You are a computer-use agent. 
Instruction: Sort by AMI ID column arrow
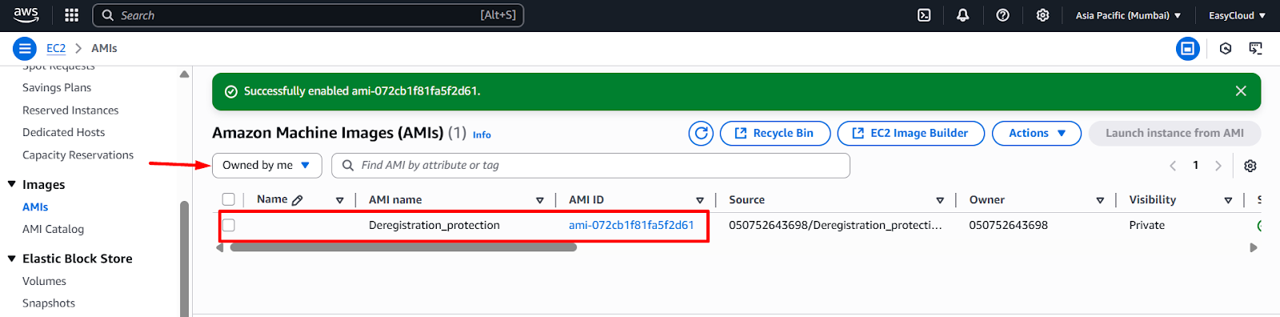pyautogui.click(x=700, y=201)
